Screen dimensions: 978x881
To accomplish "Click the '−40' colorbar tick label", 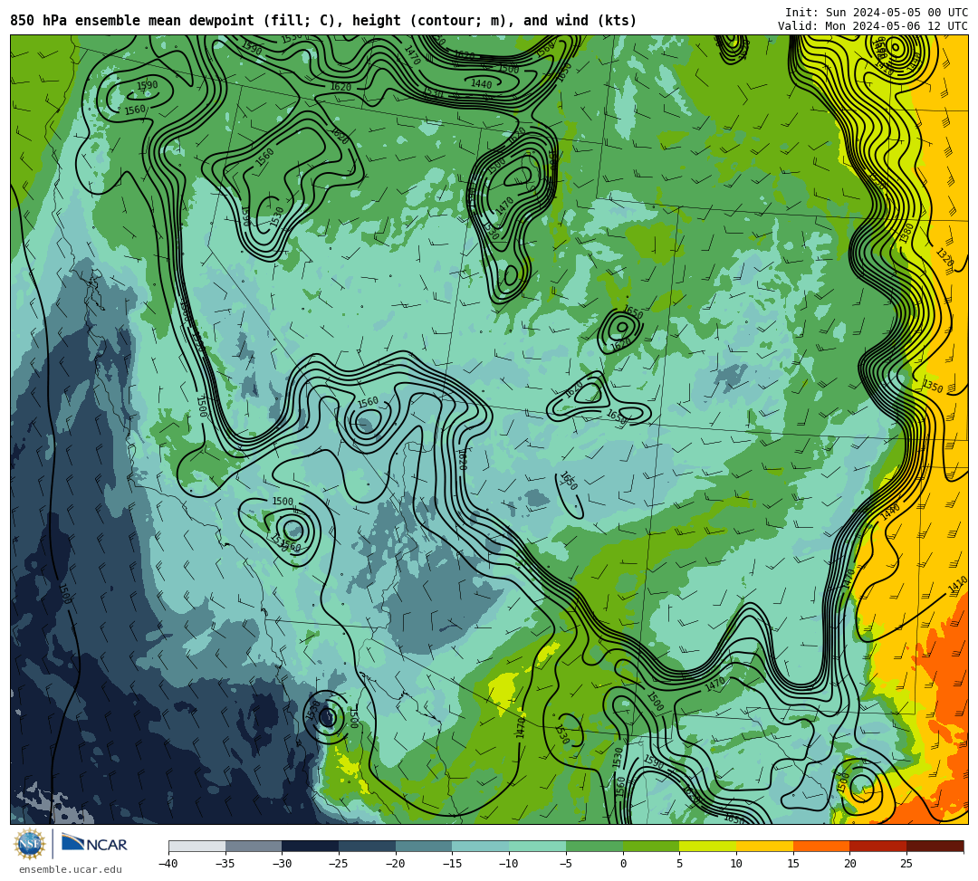I will 168,864.
